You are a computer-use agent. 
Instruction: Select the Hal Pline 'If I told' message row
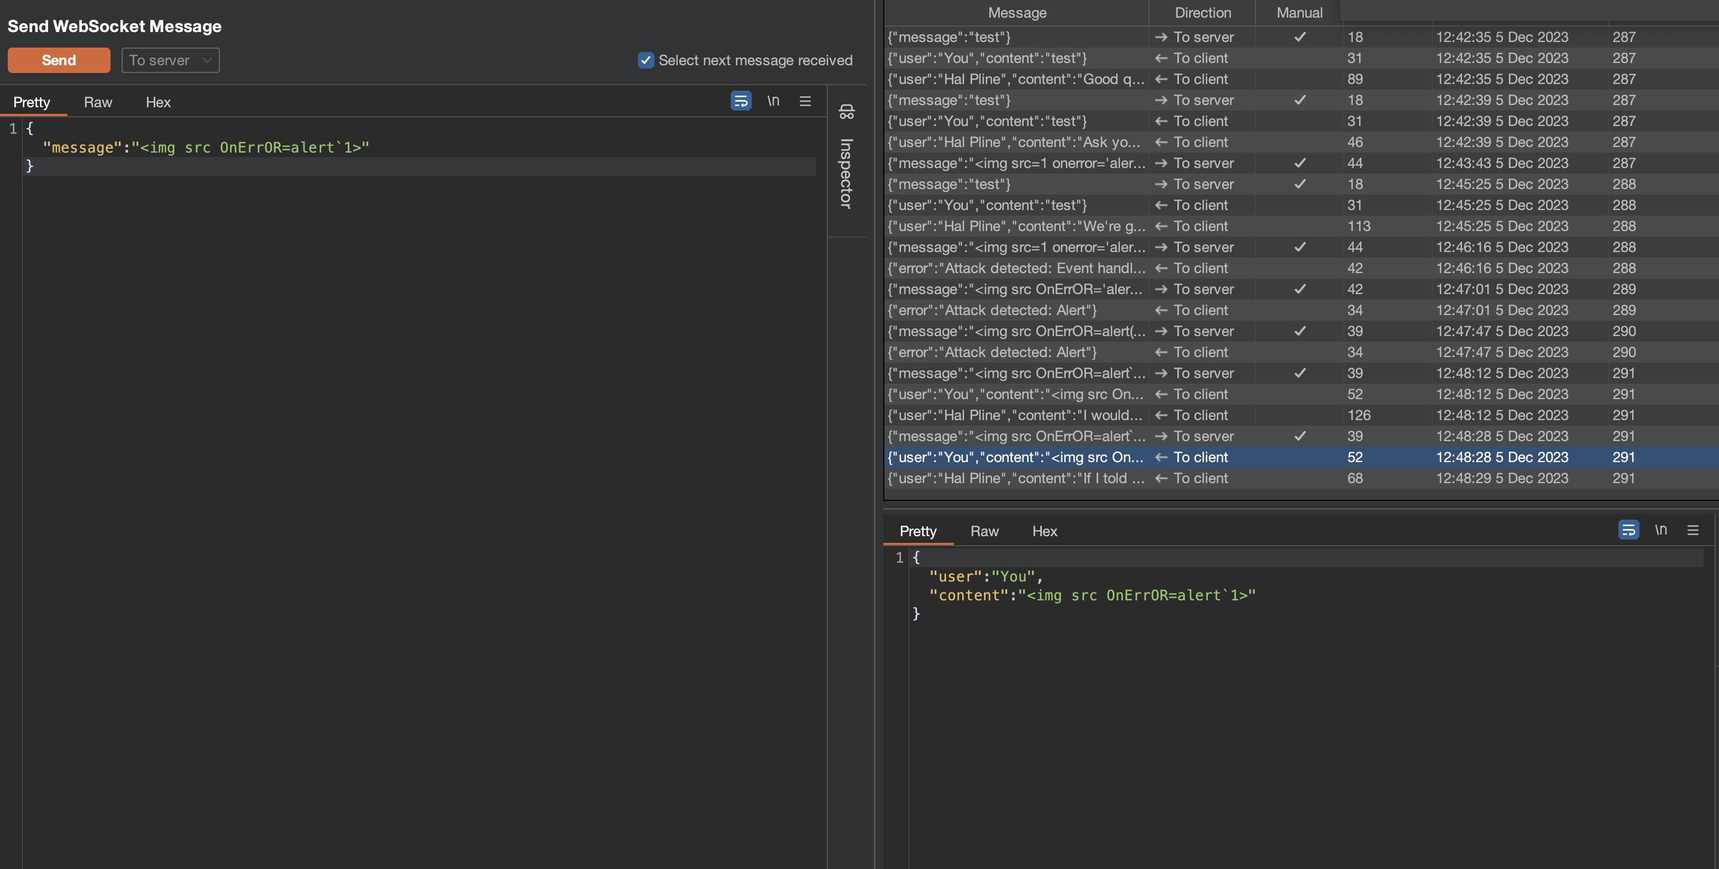point(1016,479)
